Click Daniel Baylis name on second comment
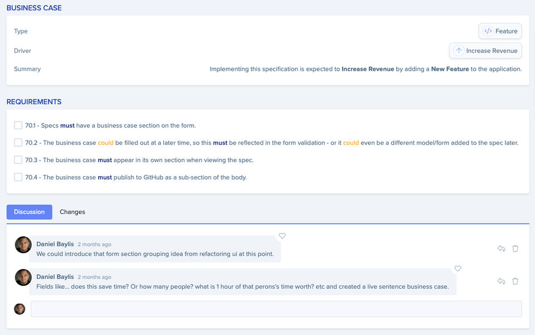The image size is (535, 335). [55, 276]
